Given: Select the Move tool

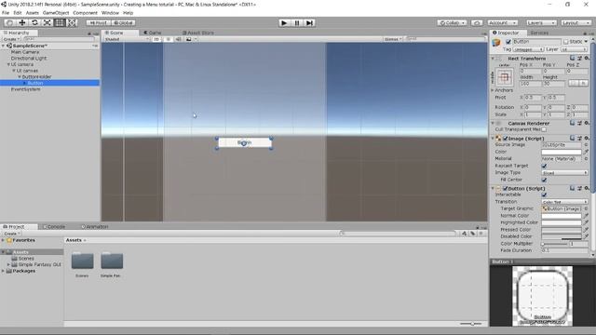Looking at the screenshot, I should pyautogui.click(x=22, y=22).
